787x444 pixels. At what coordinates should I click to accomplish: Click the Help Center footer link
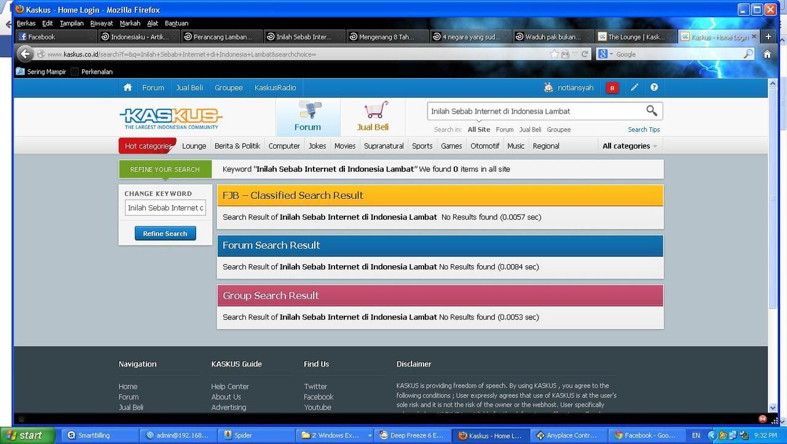coord(230,387)
